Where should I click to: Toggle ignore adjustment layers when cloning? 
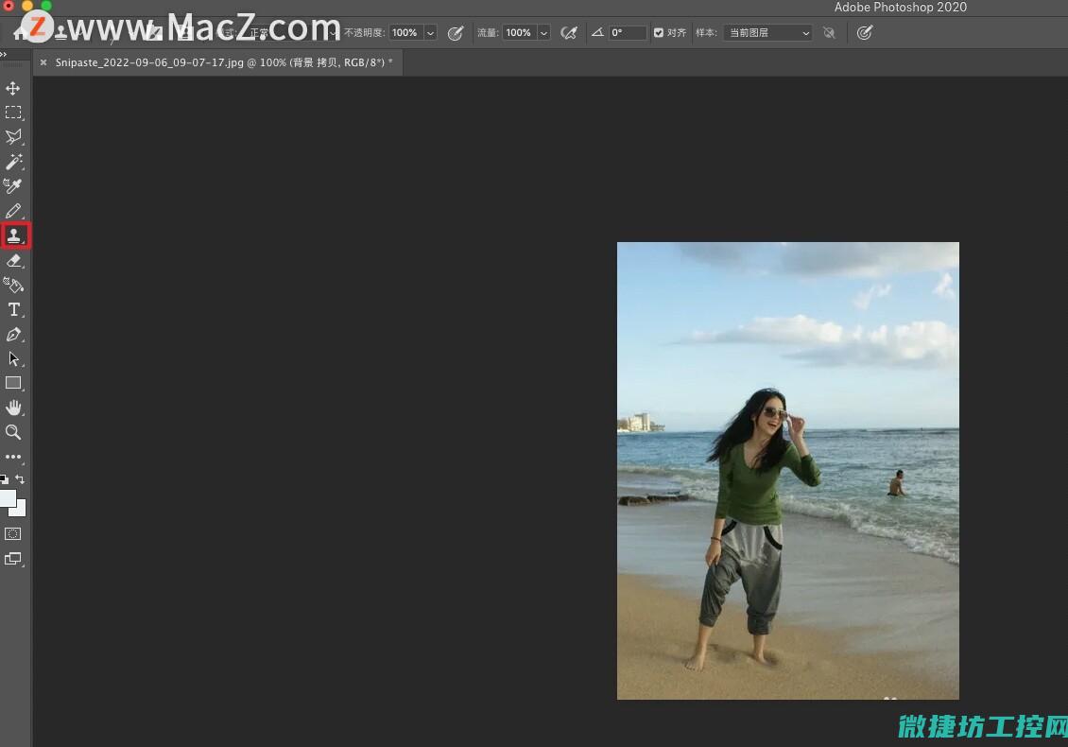(x=829, y=33)
